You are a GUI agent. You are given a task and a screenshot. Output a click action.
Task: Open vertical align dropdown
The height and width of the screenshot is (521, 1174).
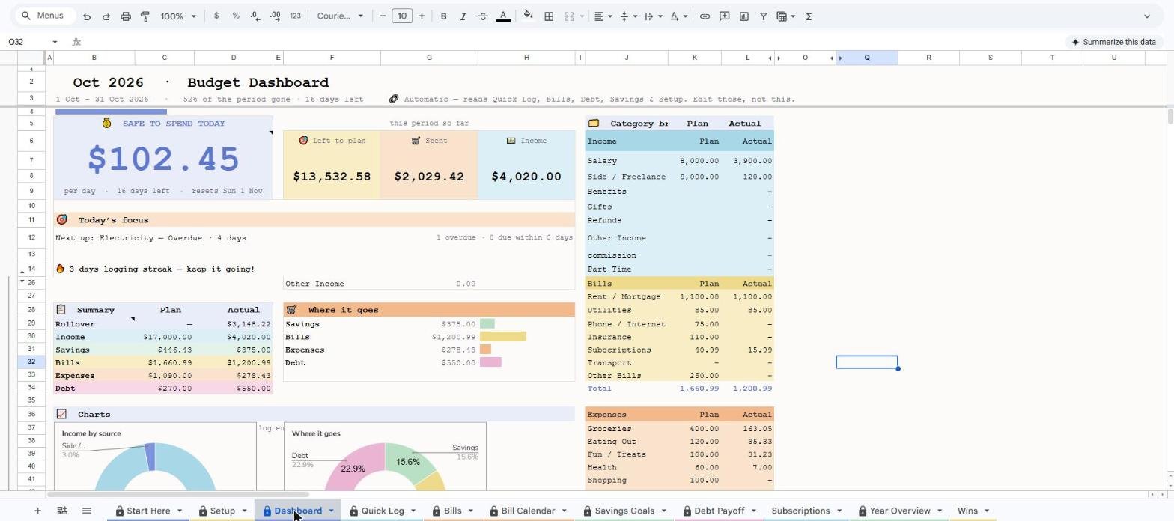coord(628,16)
